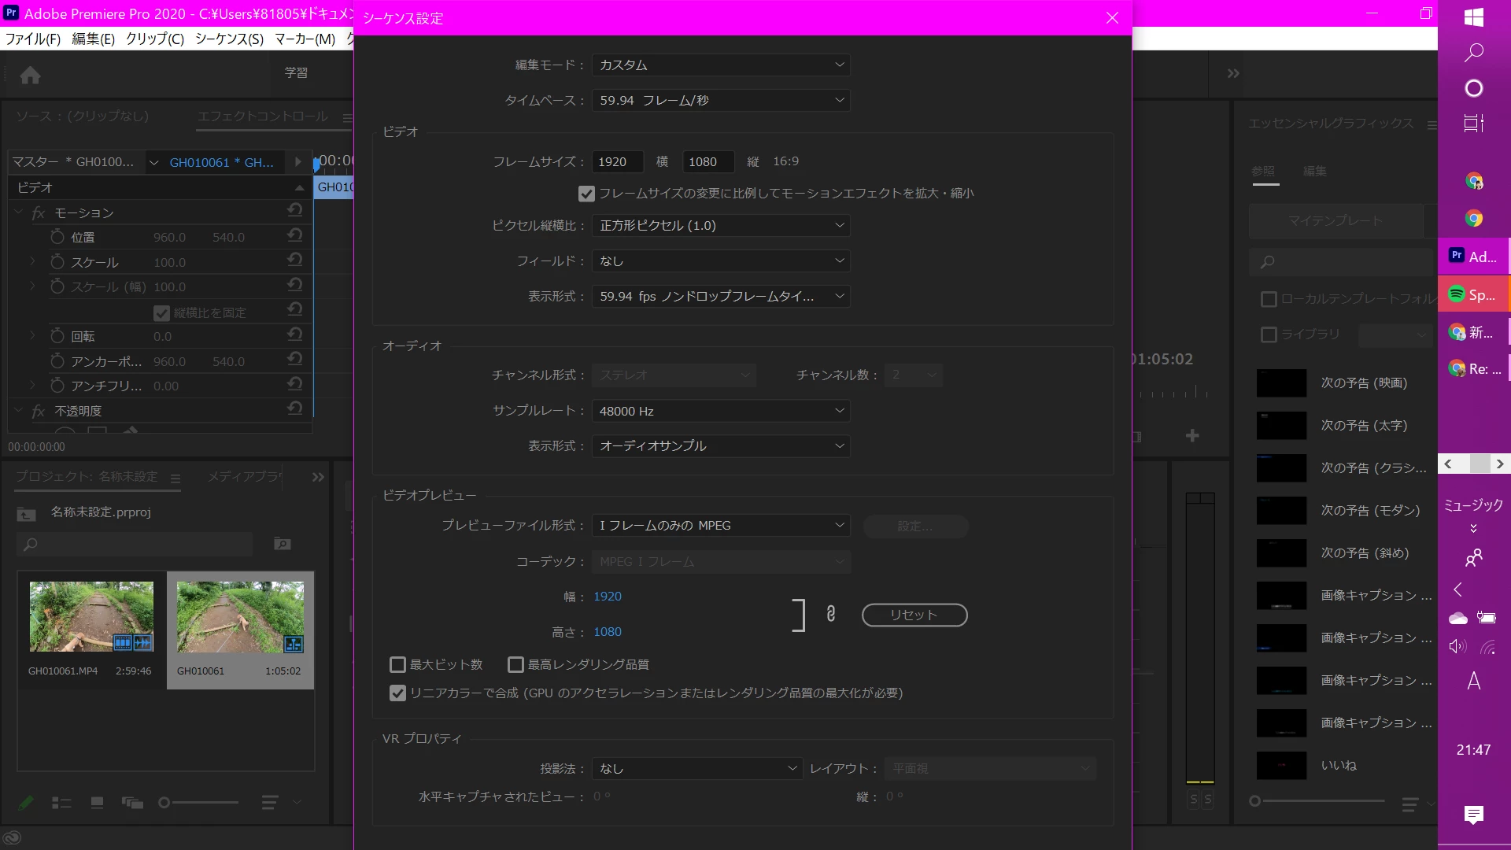Click the Home icon in Premiere
1511x850 pixels.
[30, 76]
